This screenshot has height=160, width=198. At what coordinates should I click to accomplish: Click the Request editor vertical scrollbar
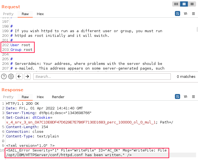197,29
